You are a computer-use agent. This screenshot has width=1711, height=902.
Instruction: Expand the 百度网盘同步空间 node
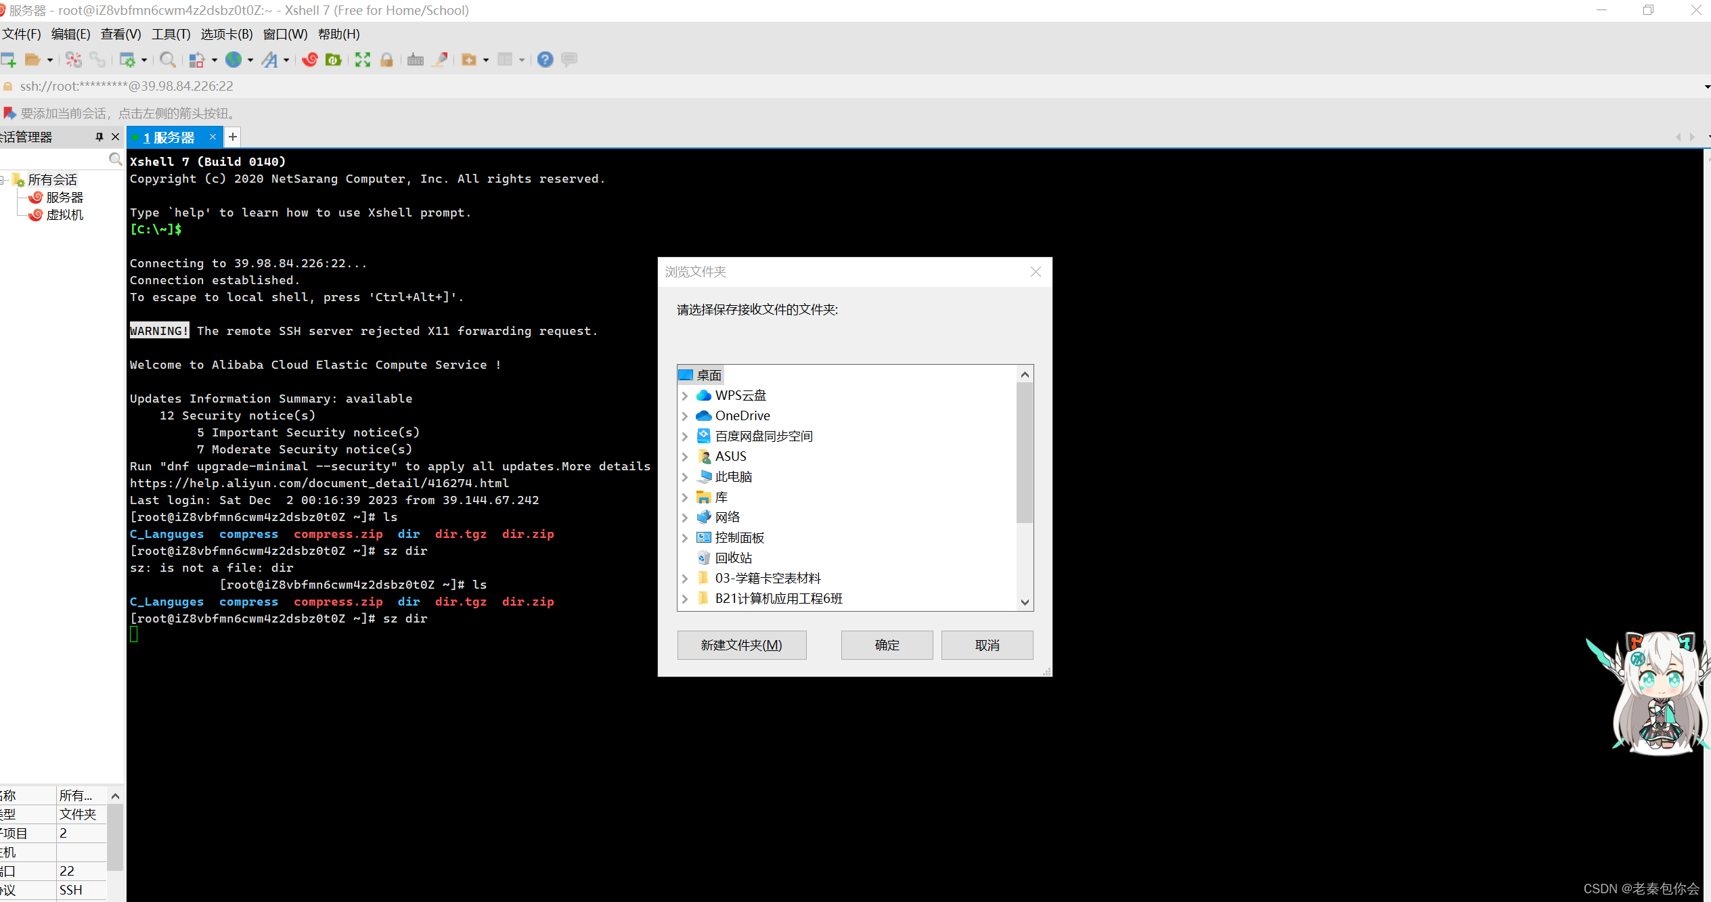click(x=685, y=436)
